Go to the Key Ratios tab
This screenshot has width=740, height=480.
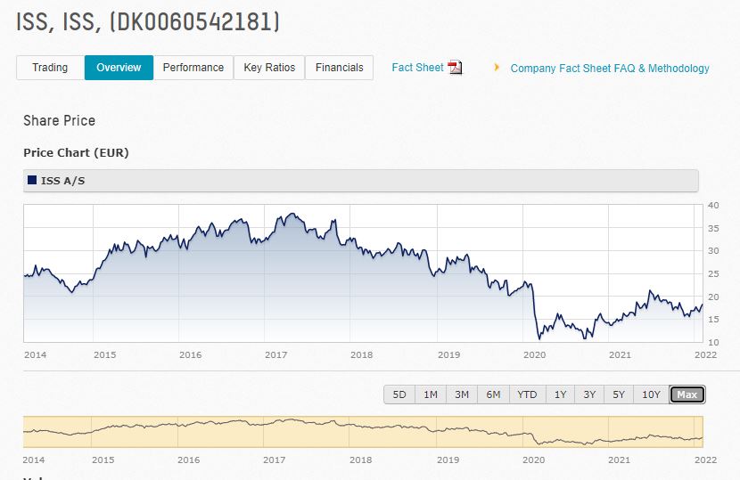tap(269, 68)
